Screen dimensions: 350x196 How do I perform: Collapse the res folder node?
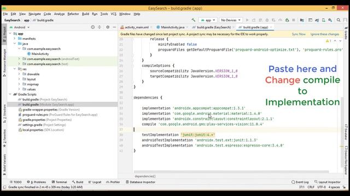point(15,69)
